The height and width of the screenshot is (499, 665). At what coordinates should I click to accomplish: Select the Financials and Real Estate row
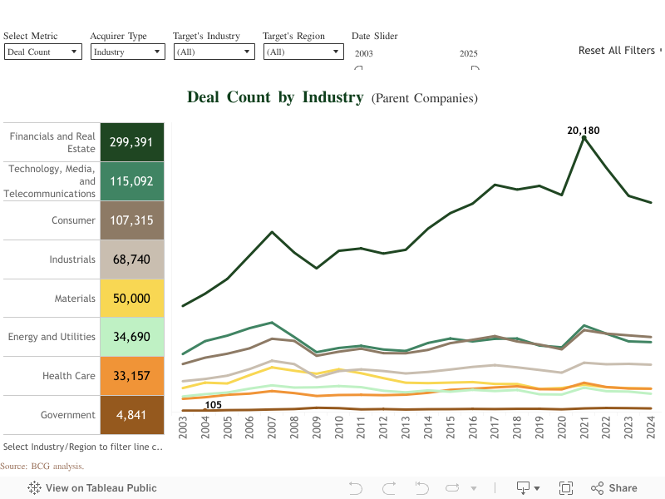coord(83,141)
